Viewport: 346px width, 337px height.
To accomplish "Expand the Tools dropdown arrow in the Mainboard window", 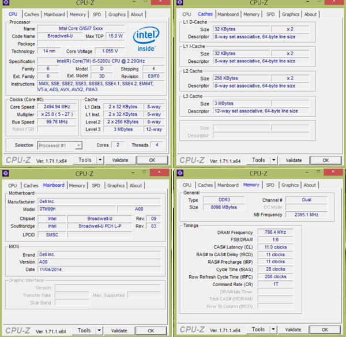I will pyautogui.click(x=99, y=331).
